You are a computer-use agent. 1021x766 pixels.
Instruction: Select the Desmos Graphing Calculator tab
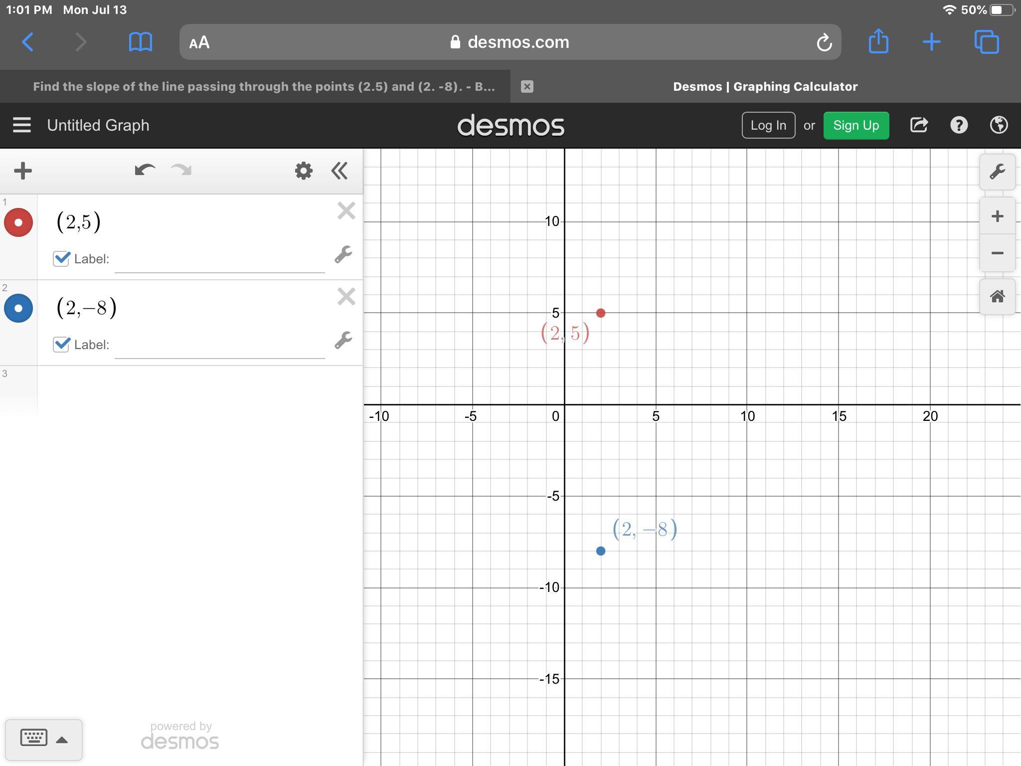[765, 87]
